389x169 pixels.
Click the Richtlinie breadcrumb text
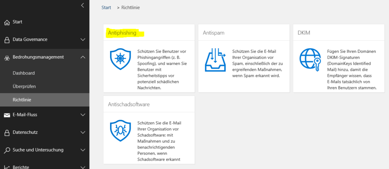click(131, 8)
